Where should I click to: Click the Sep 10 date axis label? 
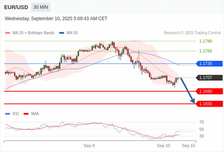[x=164, y=146]
